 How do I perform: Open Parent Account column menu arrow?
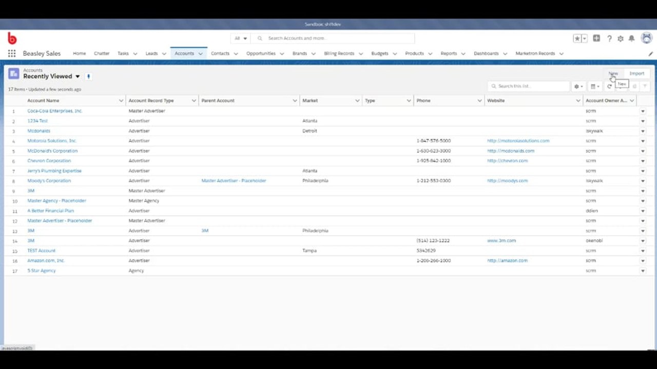point(295,100)
